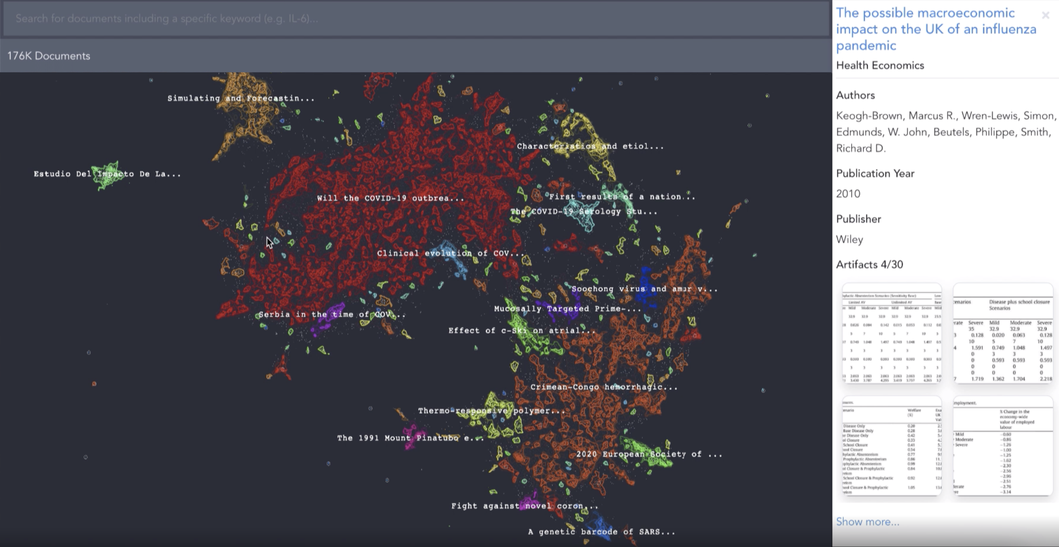
Task: Select the '2020 European Society of ...' label
Action: [x=649, y=454]
